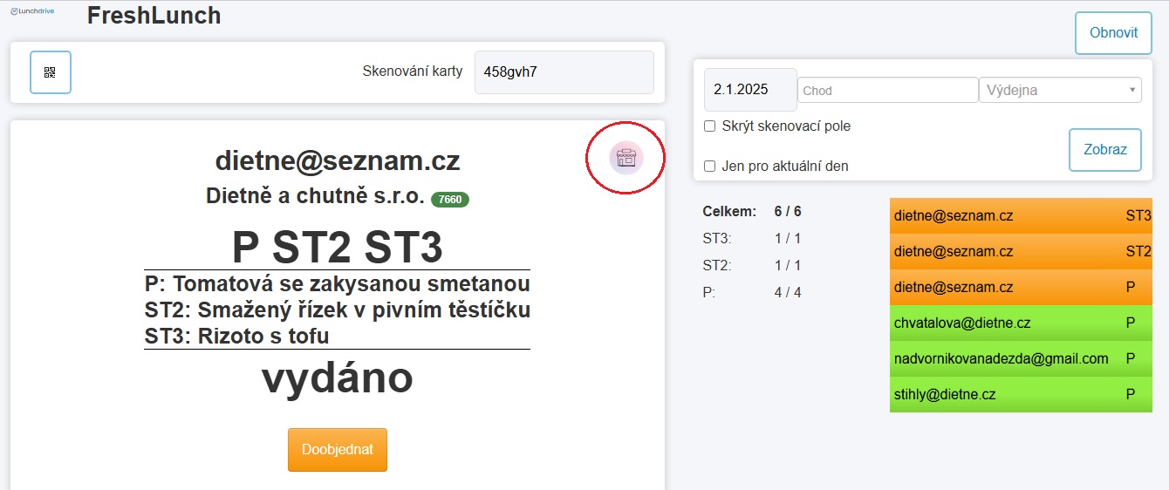Select dietne@seznam.cz row with ST2
This screenshot has height=490, width=1169.
[x=1021, y=251]
